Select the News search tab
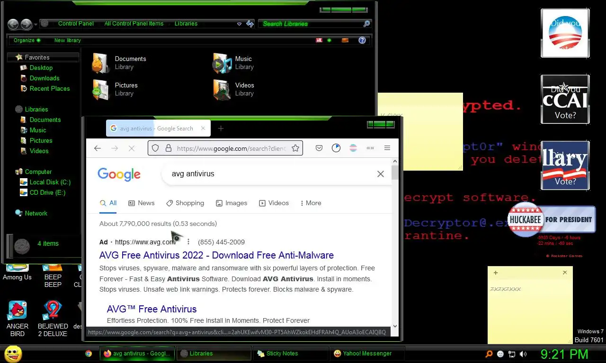The width and height of the screenshot is (606, 363). pyautogui.click(x=142, y=203)
